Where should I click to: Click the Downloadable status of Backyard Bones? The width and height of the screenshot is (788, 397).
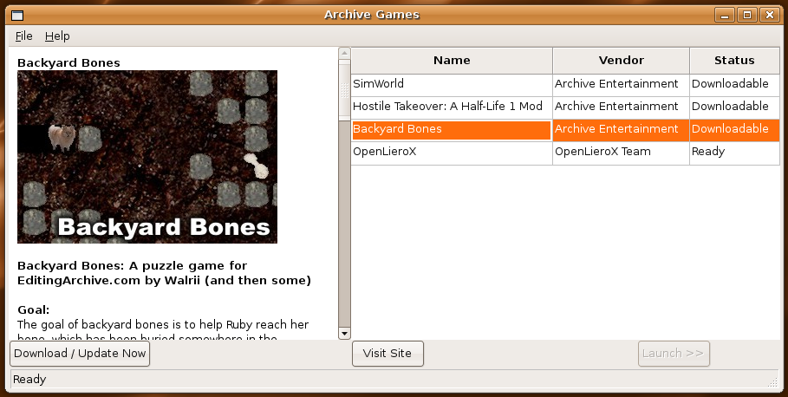click(x=734, y=130)
